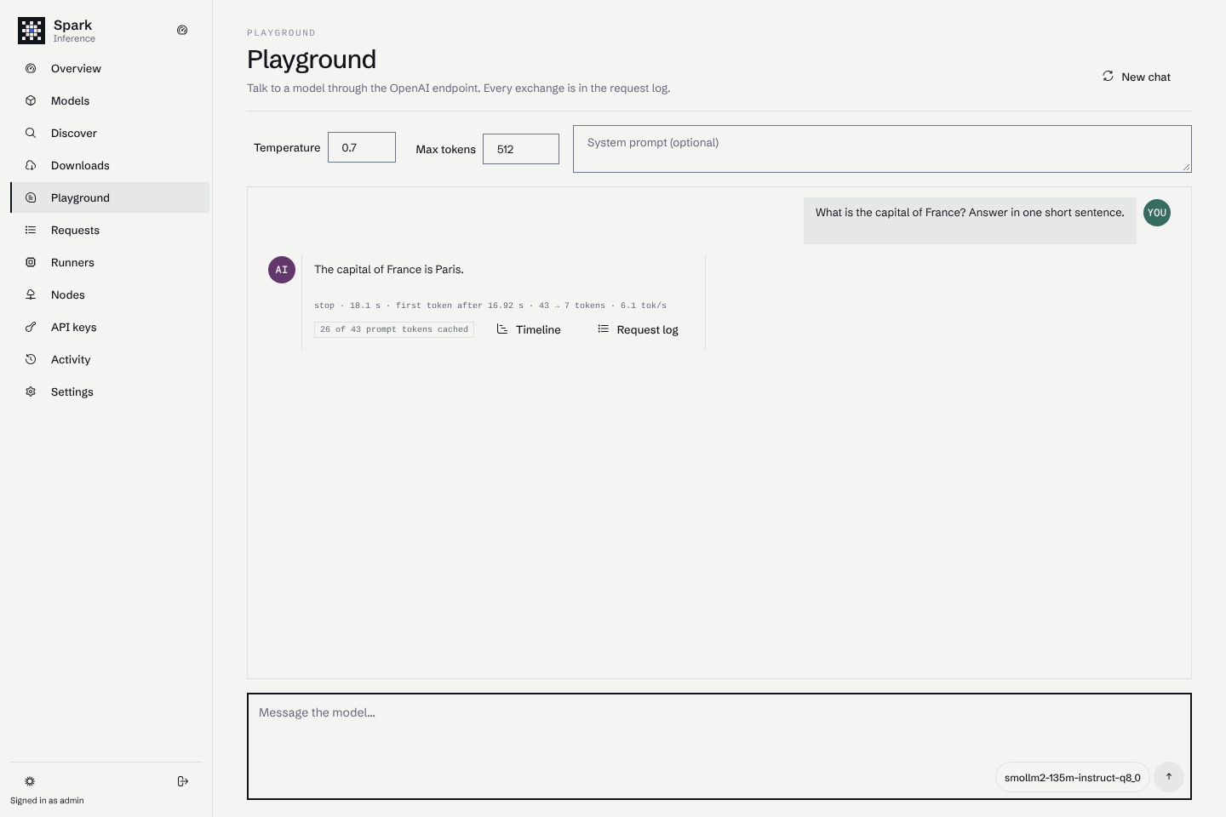Viewport: 1226px width, 817px height.
Task: Click the Downloads cloud icon
Action: pyautogui.click(x=31, y=165)
